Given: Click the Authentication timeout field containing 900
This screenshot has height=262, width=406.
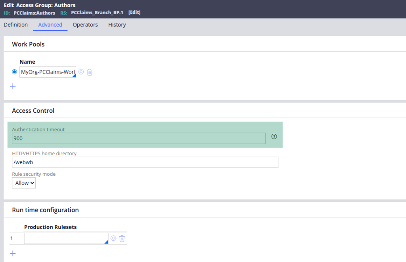Looking at the screenshot, I should point(138,138).
